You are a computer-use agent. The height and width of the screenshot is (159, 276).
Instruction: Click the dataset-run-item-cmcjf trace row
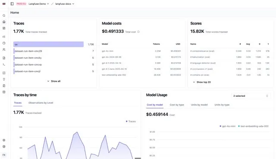click(53, 71)
